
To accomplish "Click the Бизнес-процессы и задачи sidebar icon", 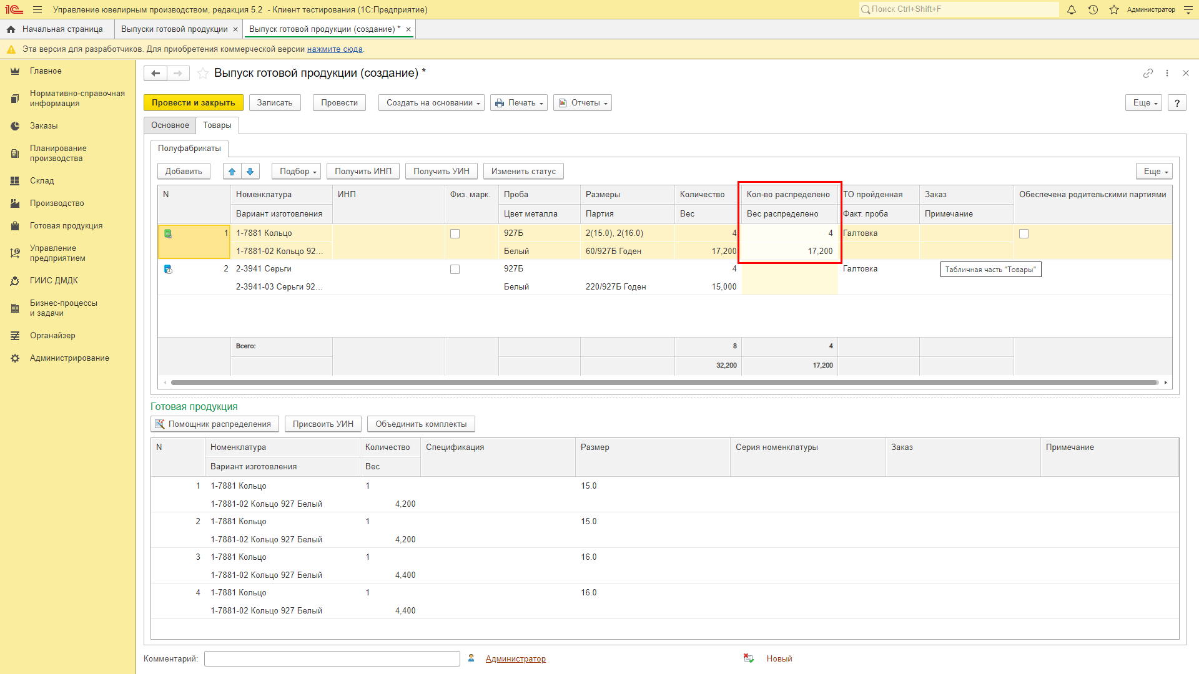I will [15, 308].
